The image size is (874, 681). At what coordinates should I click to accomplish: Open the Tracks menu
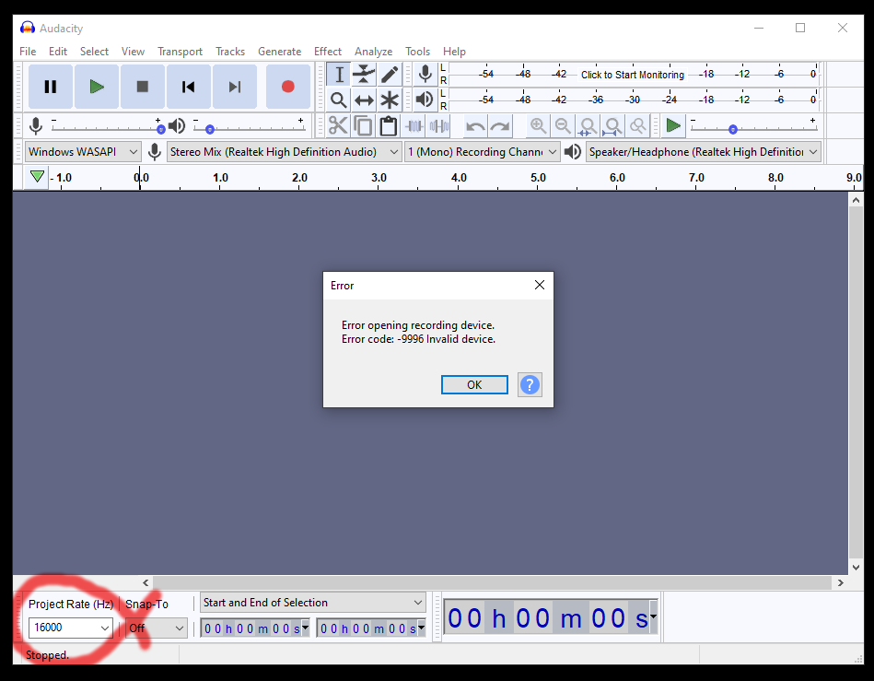230,52
